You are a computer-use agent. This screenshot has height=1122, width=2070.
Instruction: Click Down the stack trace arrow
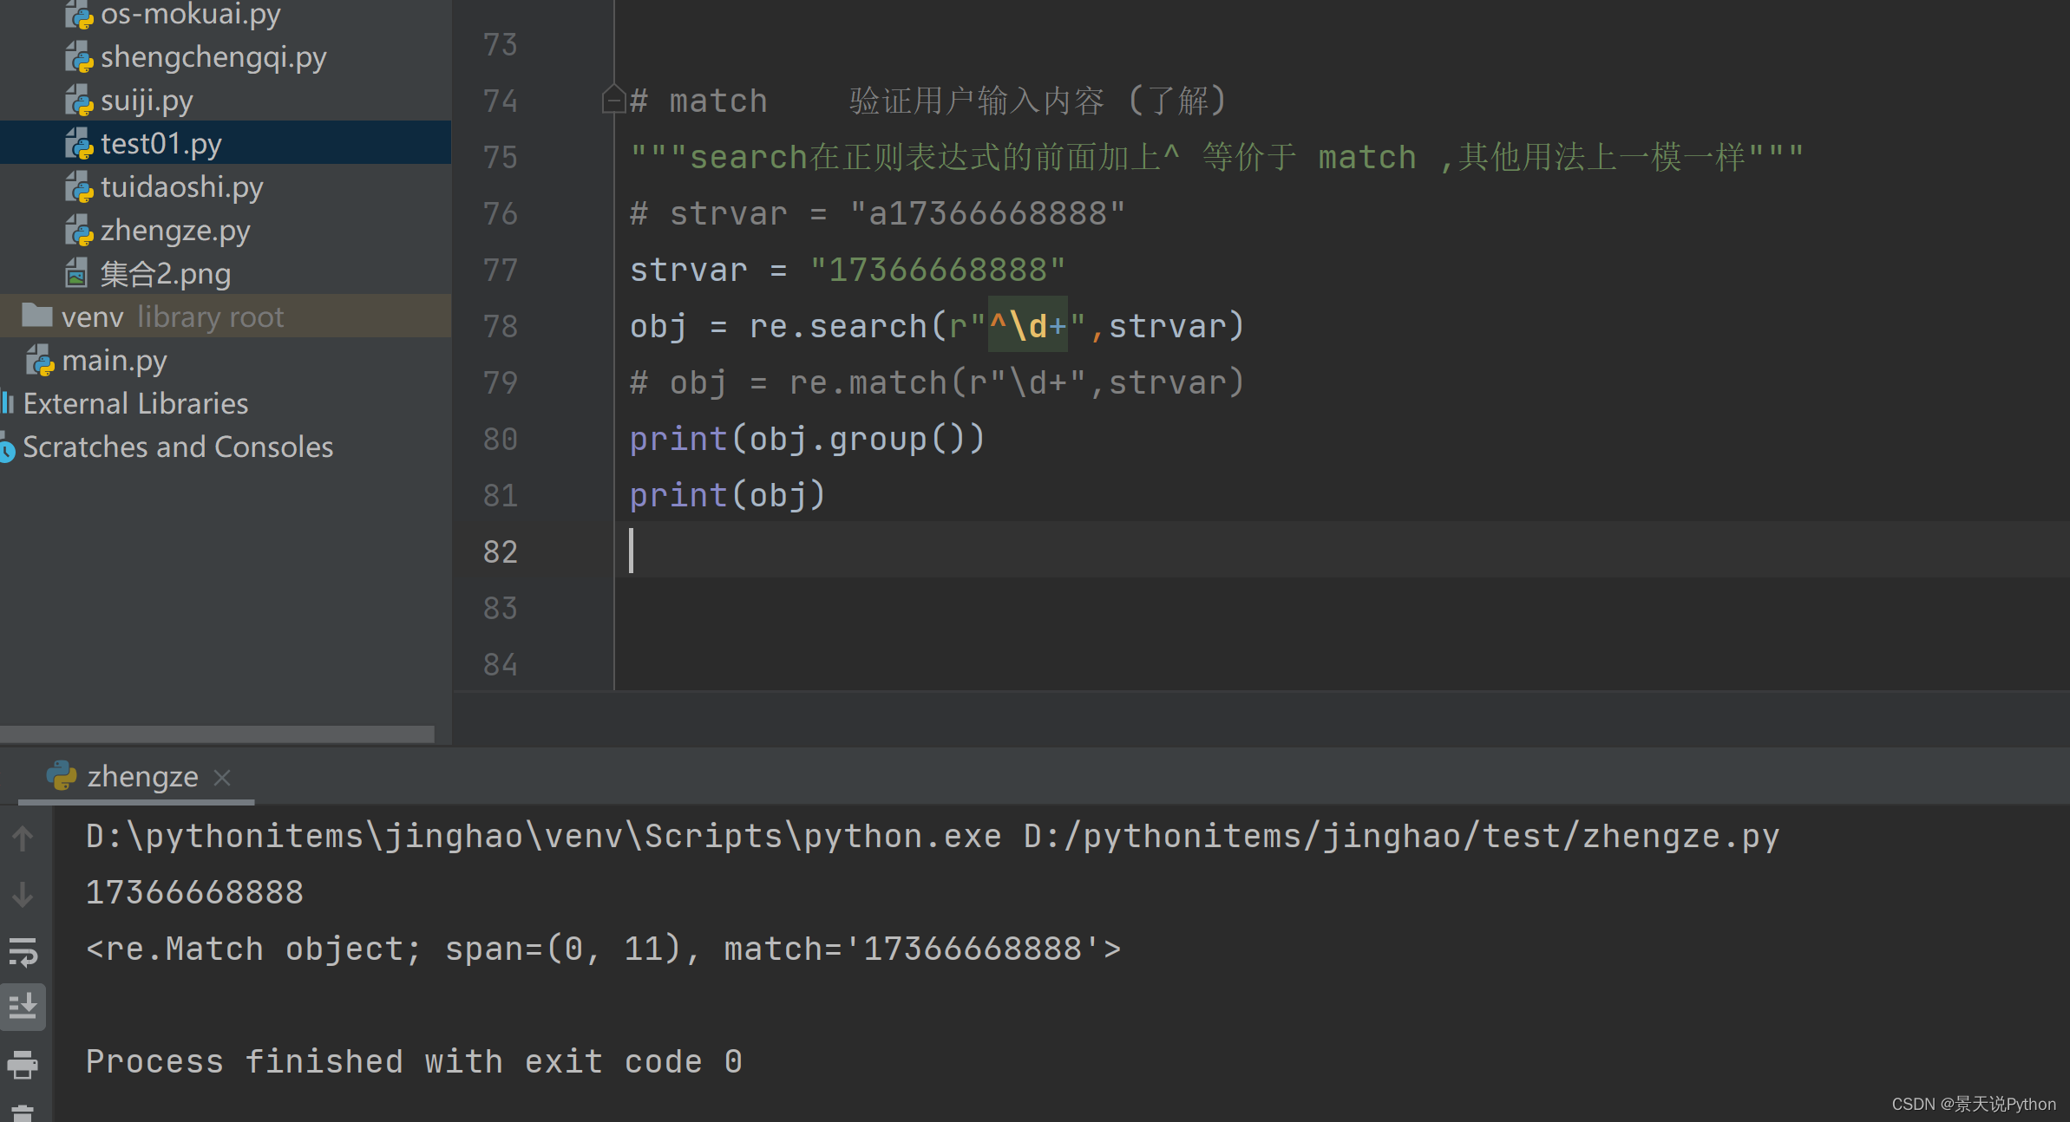coord(23,894)
